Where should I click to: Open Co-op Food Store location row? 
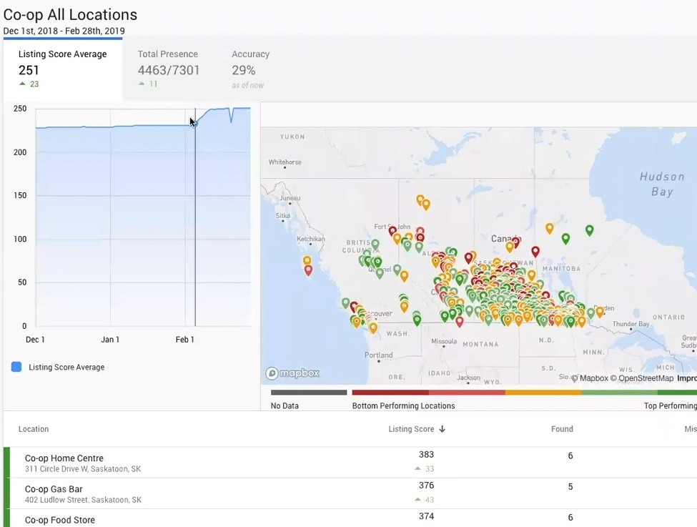click(x=350, y=518)
